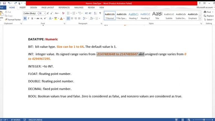Screen dimensions: 215x121
Task: Save the document using the Save icon
Action: tap(4, 3)
